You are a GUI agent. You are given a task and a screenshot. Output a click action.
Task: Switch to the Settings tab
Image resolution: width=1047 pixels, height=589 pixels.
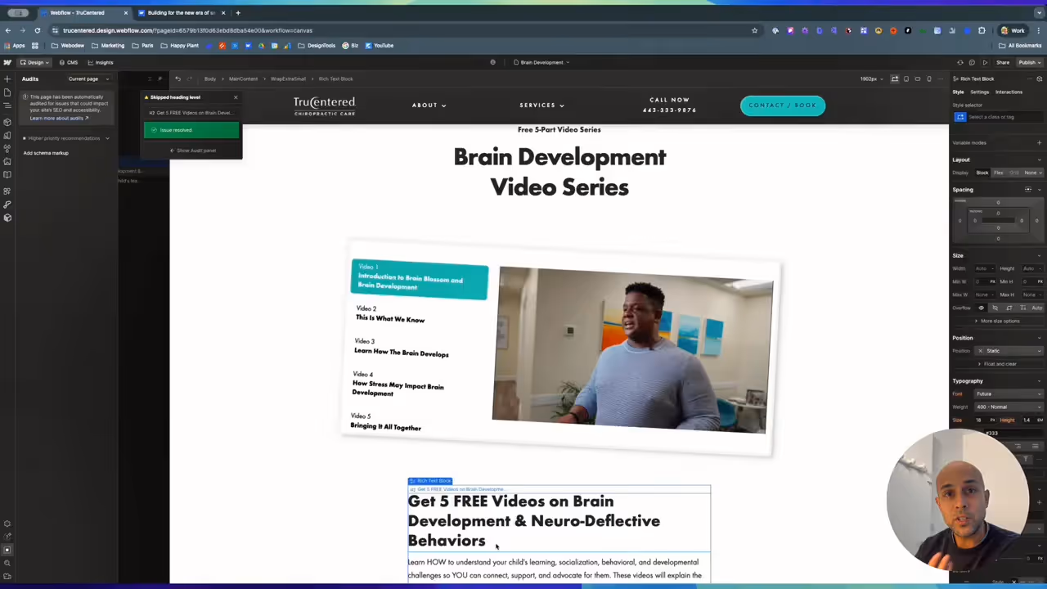pos(979,92)
